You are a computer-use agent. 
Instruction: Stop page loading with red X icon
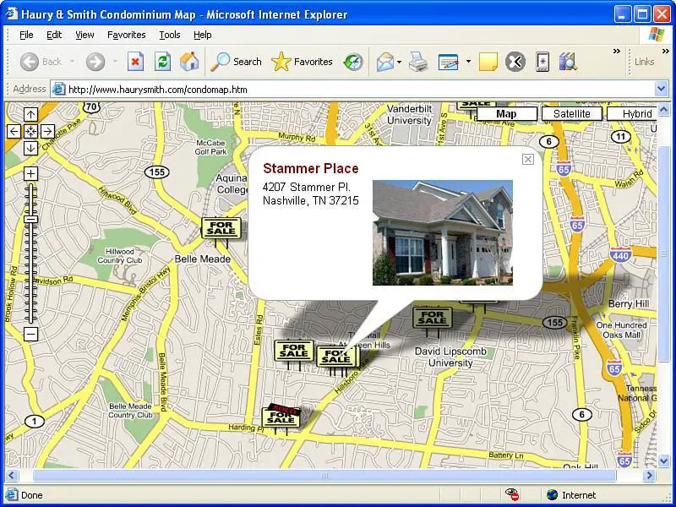[x=135, y=62]
